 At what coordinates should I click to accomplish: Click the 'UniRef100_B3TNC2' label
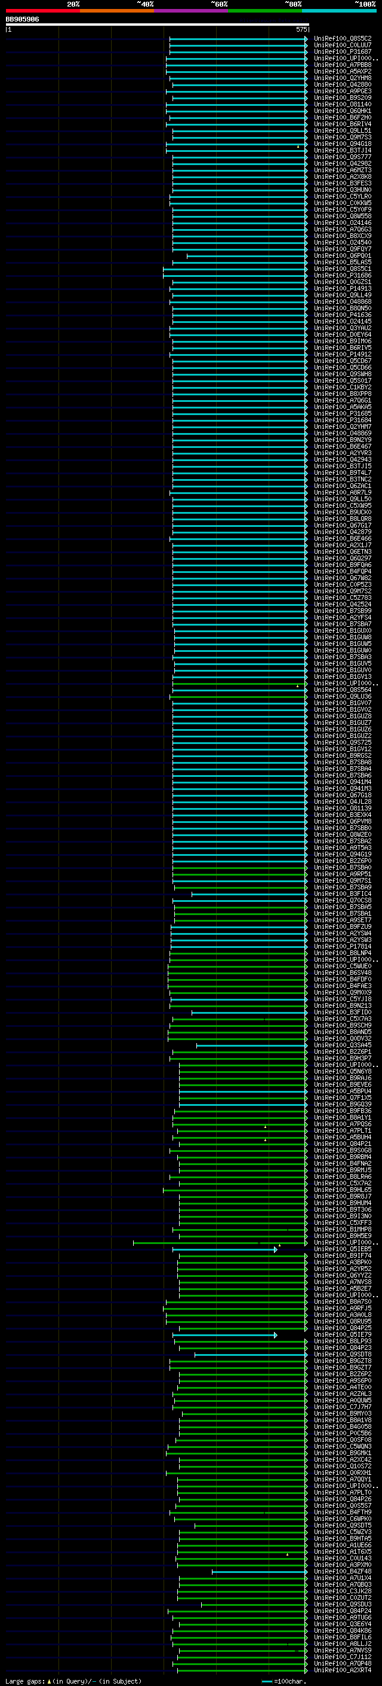tap(343, 479)
